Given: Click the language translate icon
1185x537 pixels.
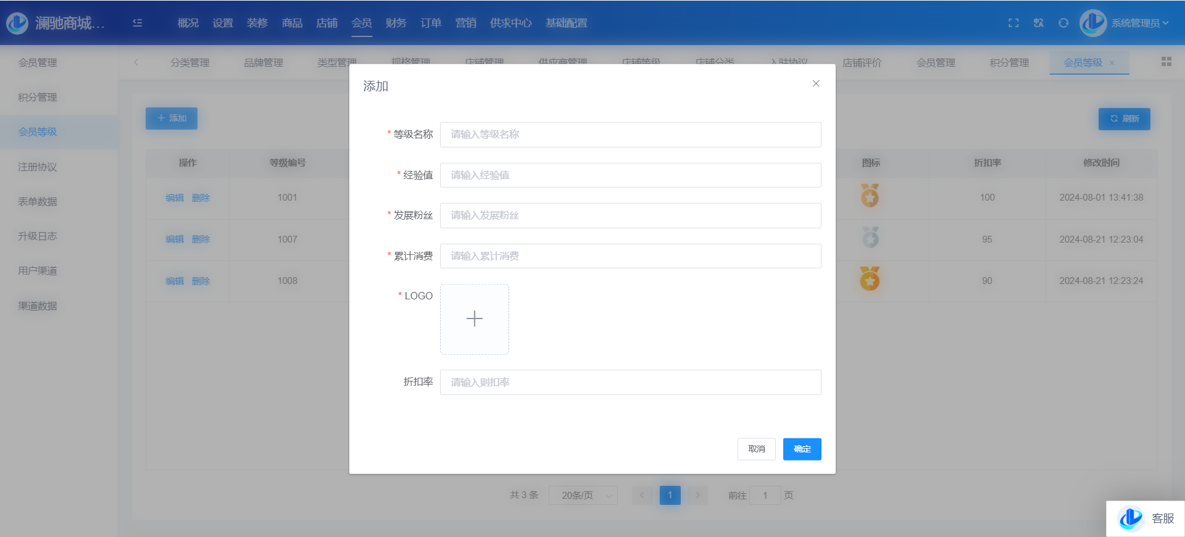Looking at the screenshot, I should click(1039, 23).
